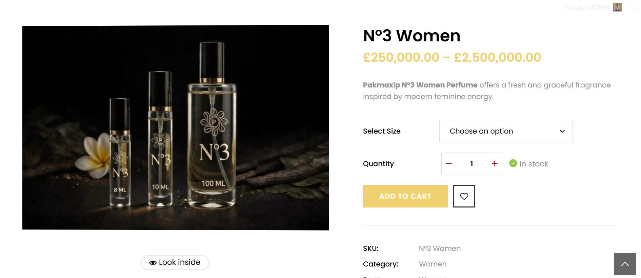Click the eye icon in Look inside
This screenshot has width=641, height=278.
pos(153,262)
